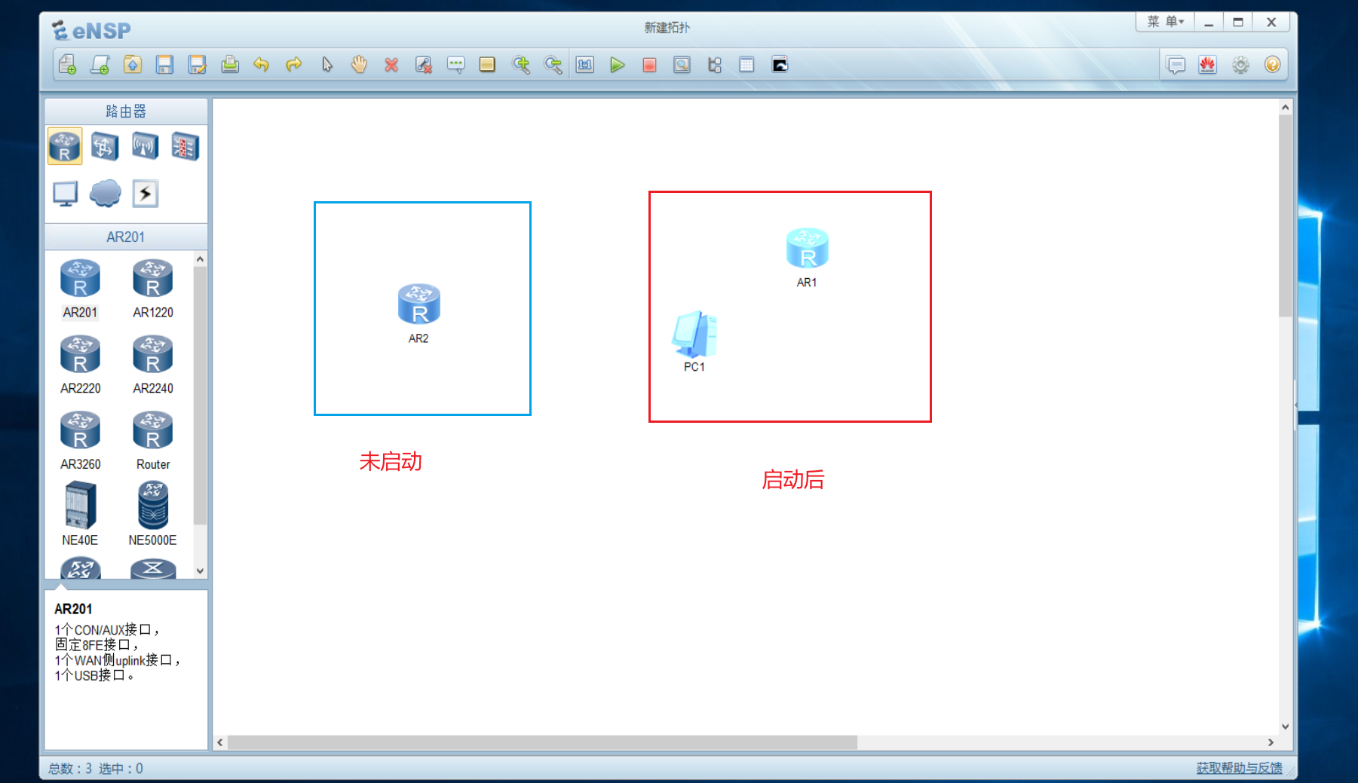The image size is (1358, 783).
Task: Click the canvas vertical scroll up arrow
Action: coord(1286,108)
